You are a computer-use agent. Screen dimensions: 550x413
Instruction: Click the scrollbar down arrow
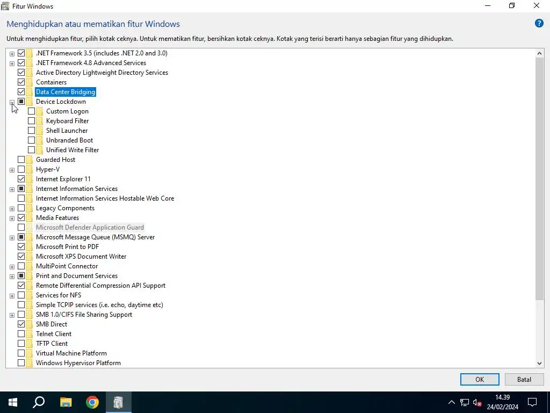(x=539, y=364)
